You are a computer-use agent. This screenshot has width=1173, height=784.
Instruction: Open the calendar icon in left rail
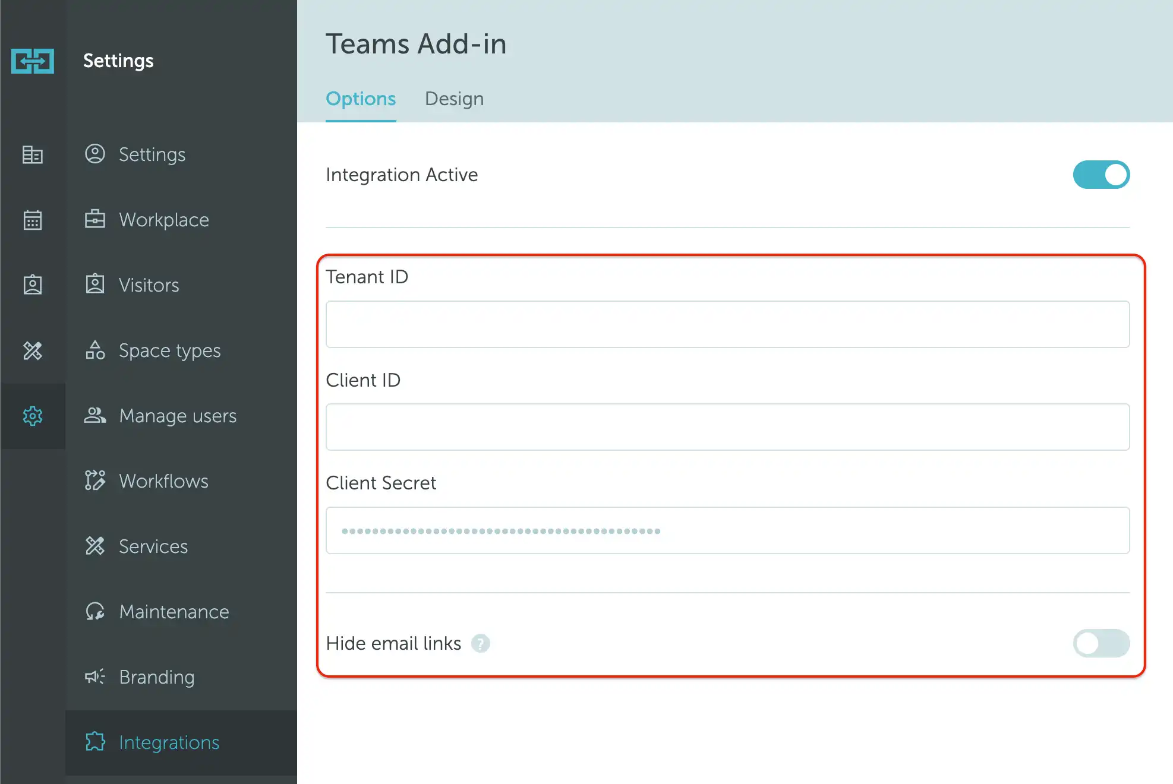[33, 220]
